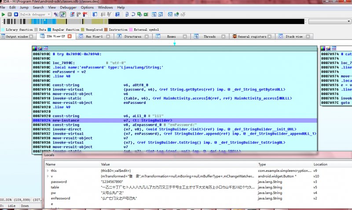Click the blue watch view toolbar icon
This screenshot has width=352, height=210.
(x=170, y=14)
